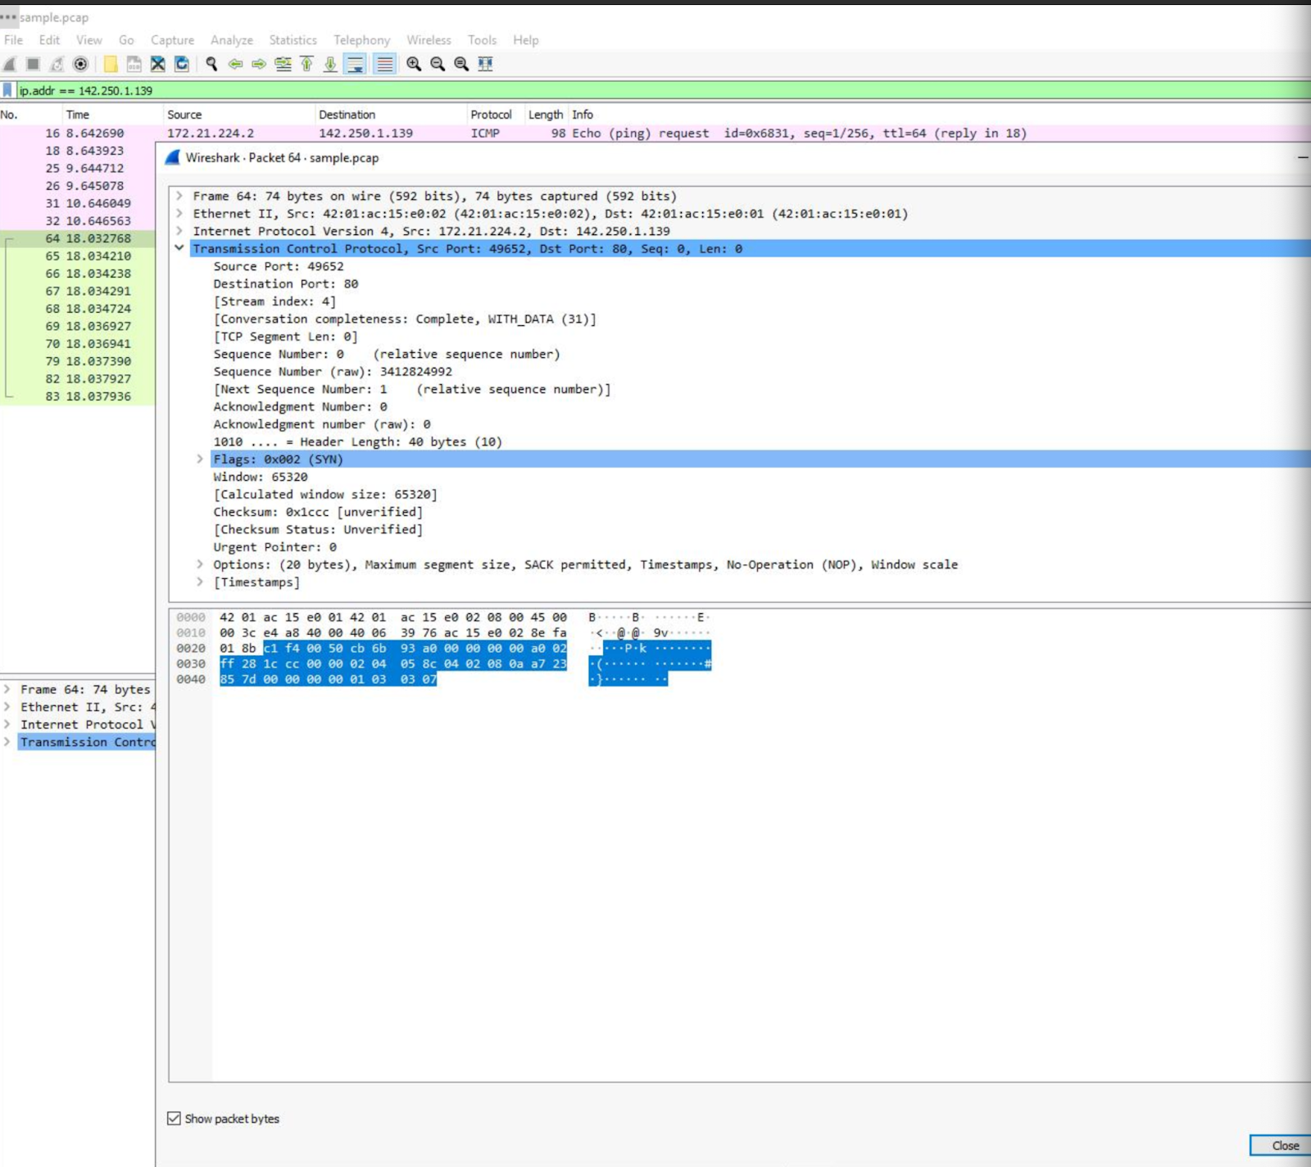Viewport: 1311px width, 1167px height.
Task: Click the Open capture file folder icon
Action: coord(111,64)
